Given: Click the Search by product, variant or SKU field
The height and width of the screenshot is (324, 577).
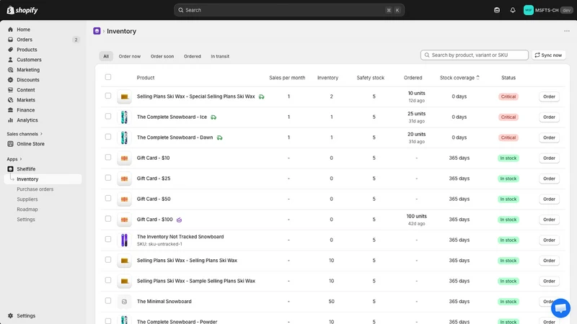Looking at the screenshot, I should click(x=475, y=55).
